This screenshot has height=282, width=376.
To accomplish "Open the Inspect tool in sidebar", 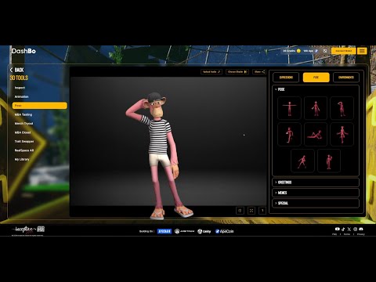I will coord(20,88).
